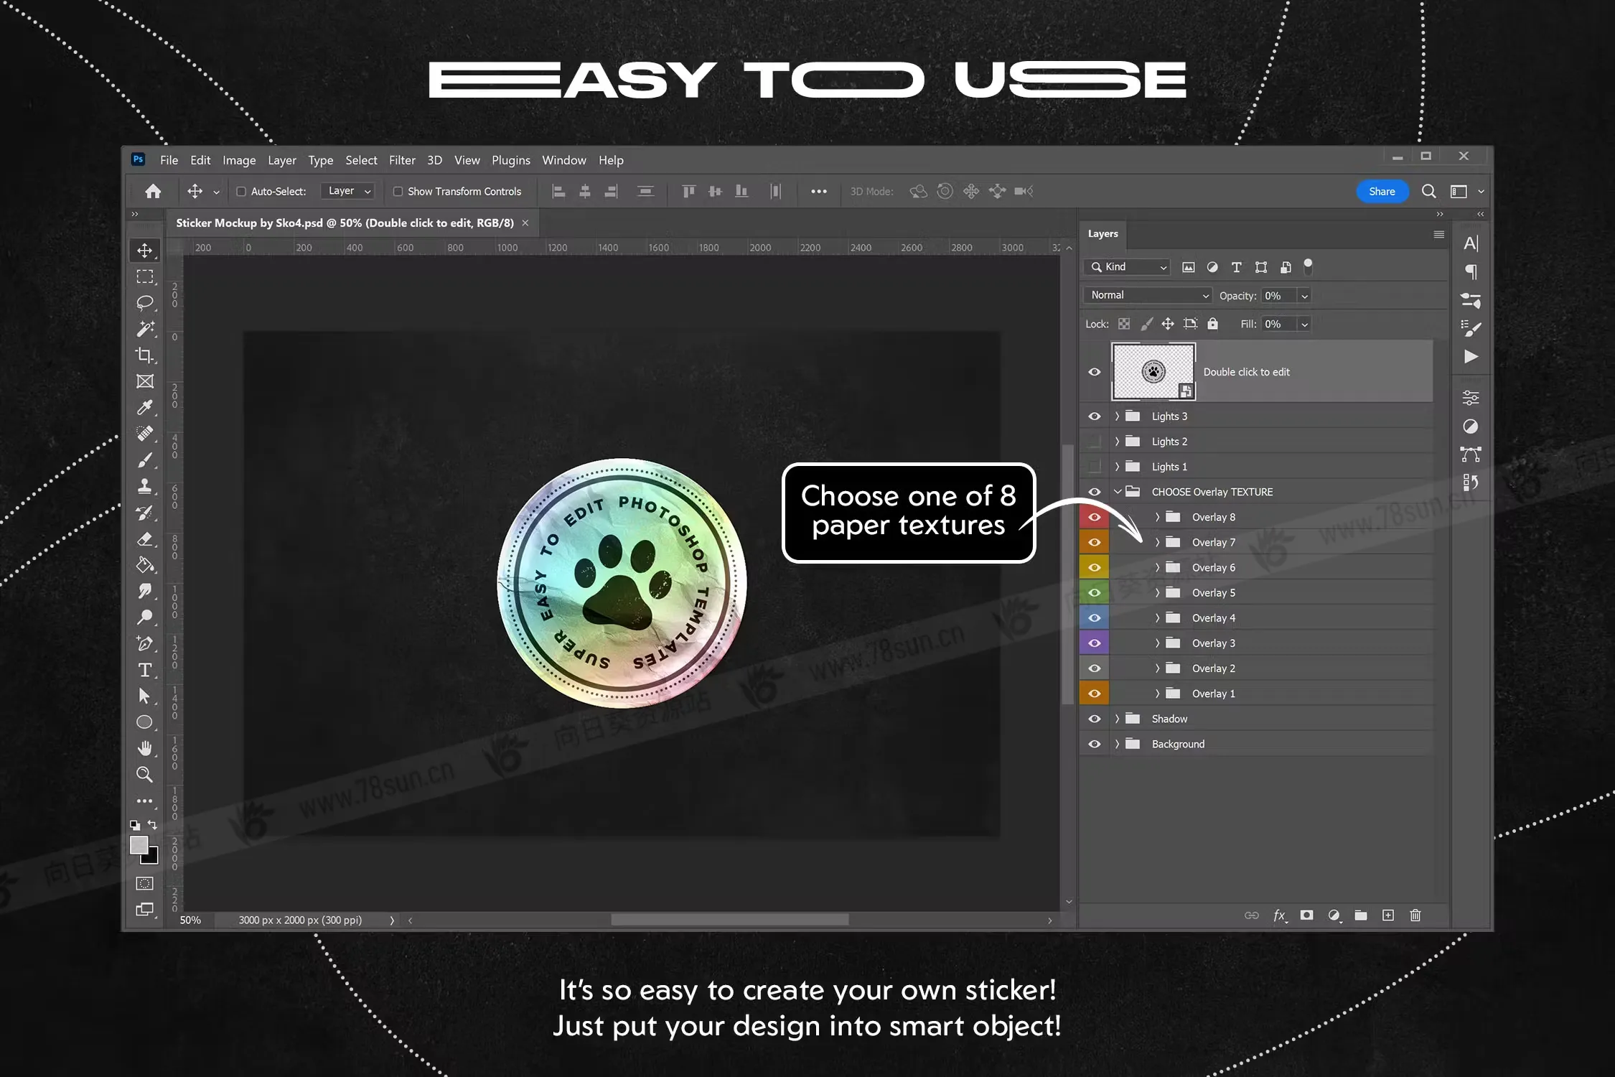Enable the Auto-Select checkbox
This screenshot has height=1077, width=1615.
click(x=241, y=192)
